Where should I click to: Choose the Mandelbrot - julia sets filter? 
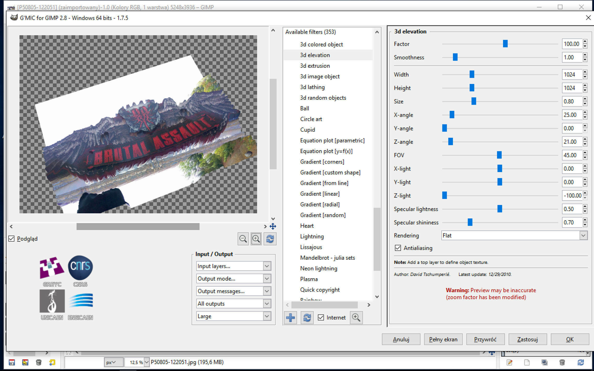coord(327,258)
